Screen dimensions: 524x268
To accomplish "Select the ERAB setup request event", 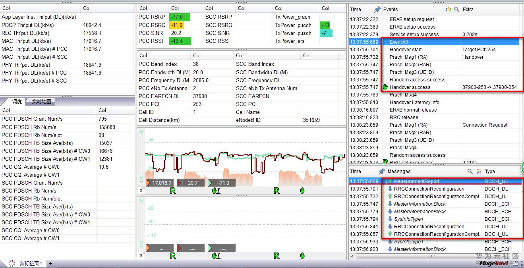I will click(x=435, y=19).
